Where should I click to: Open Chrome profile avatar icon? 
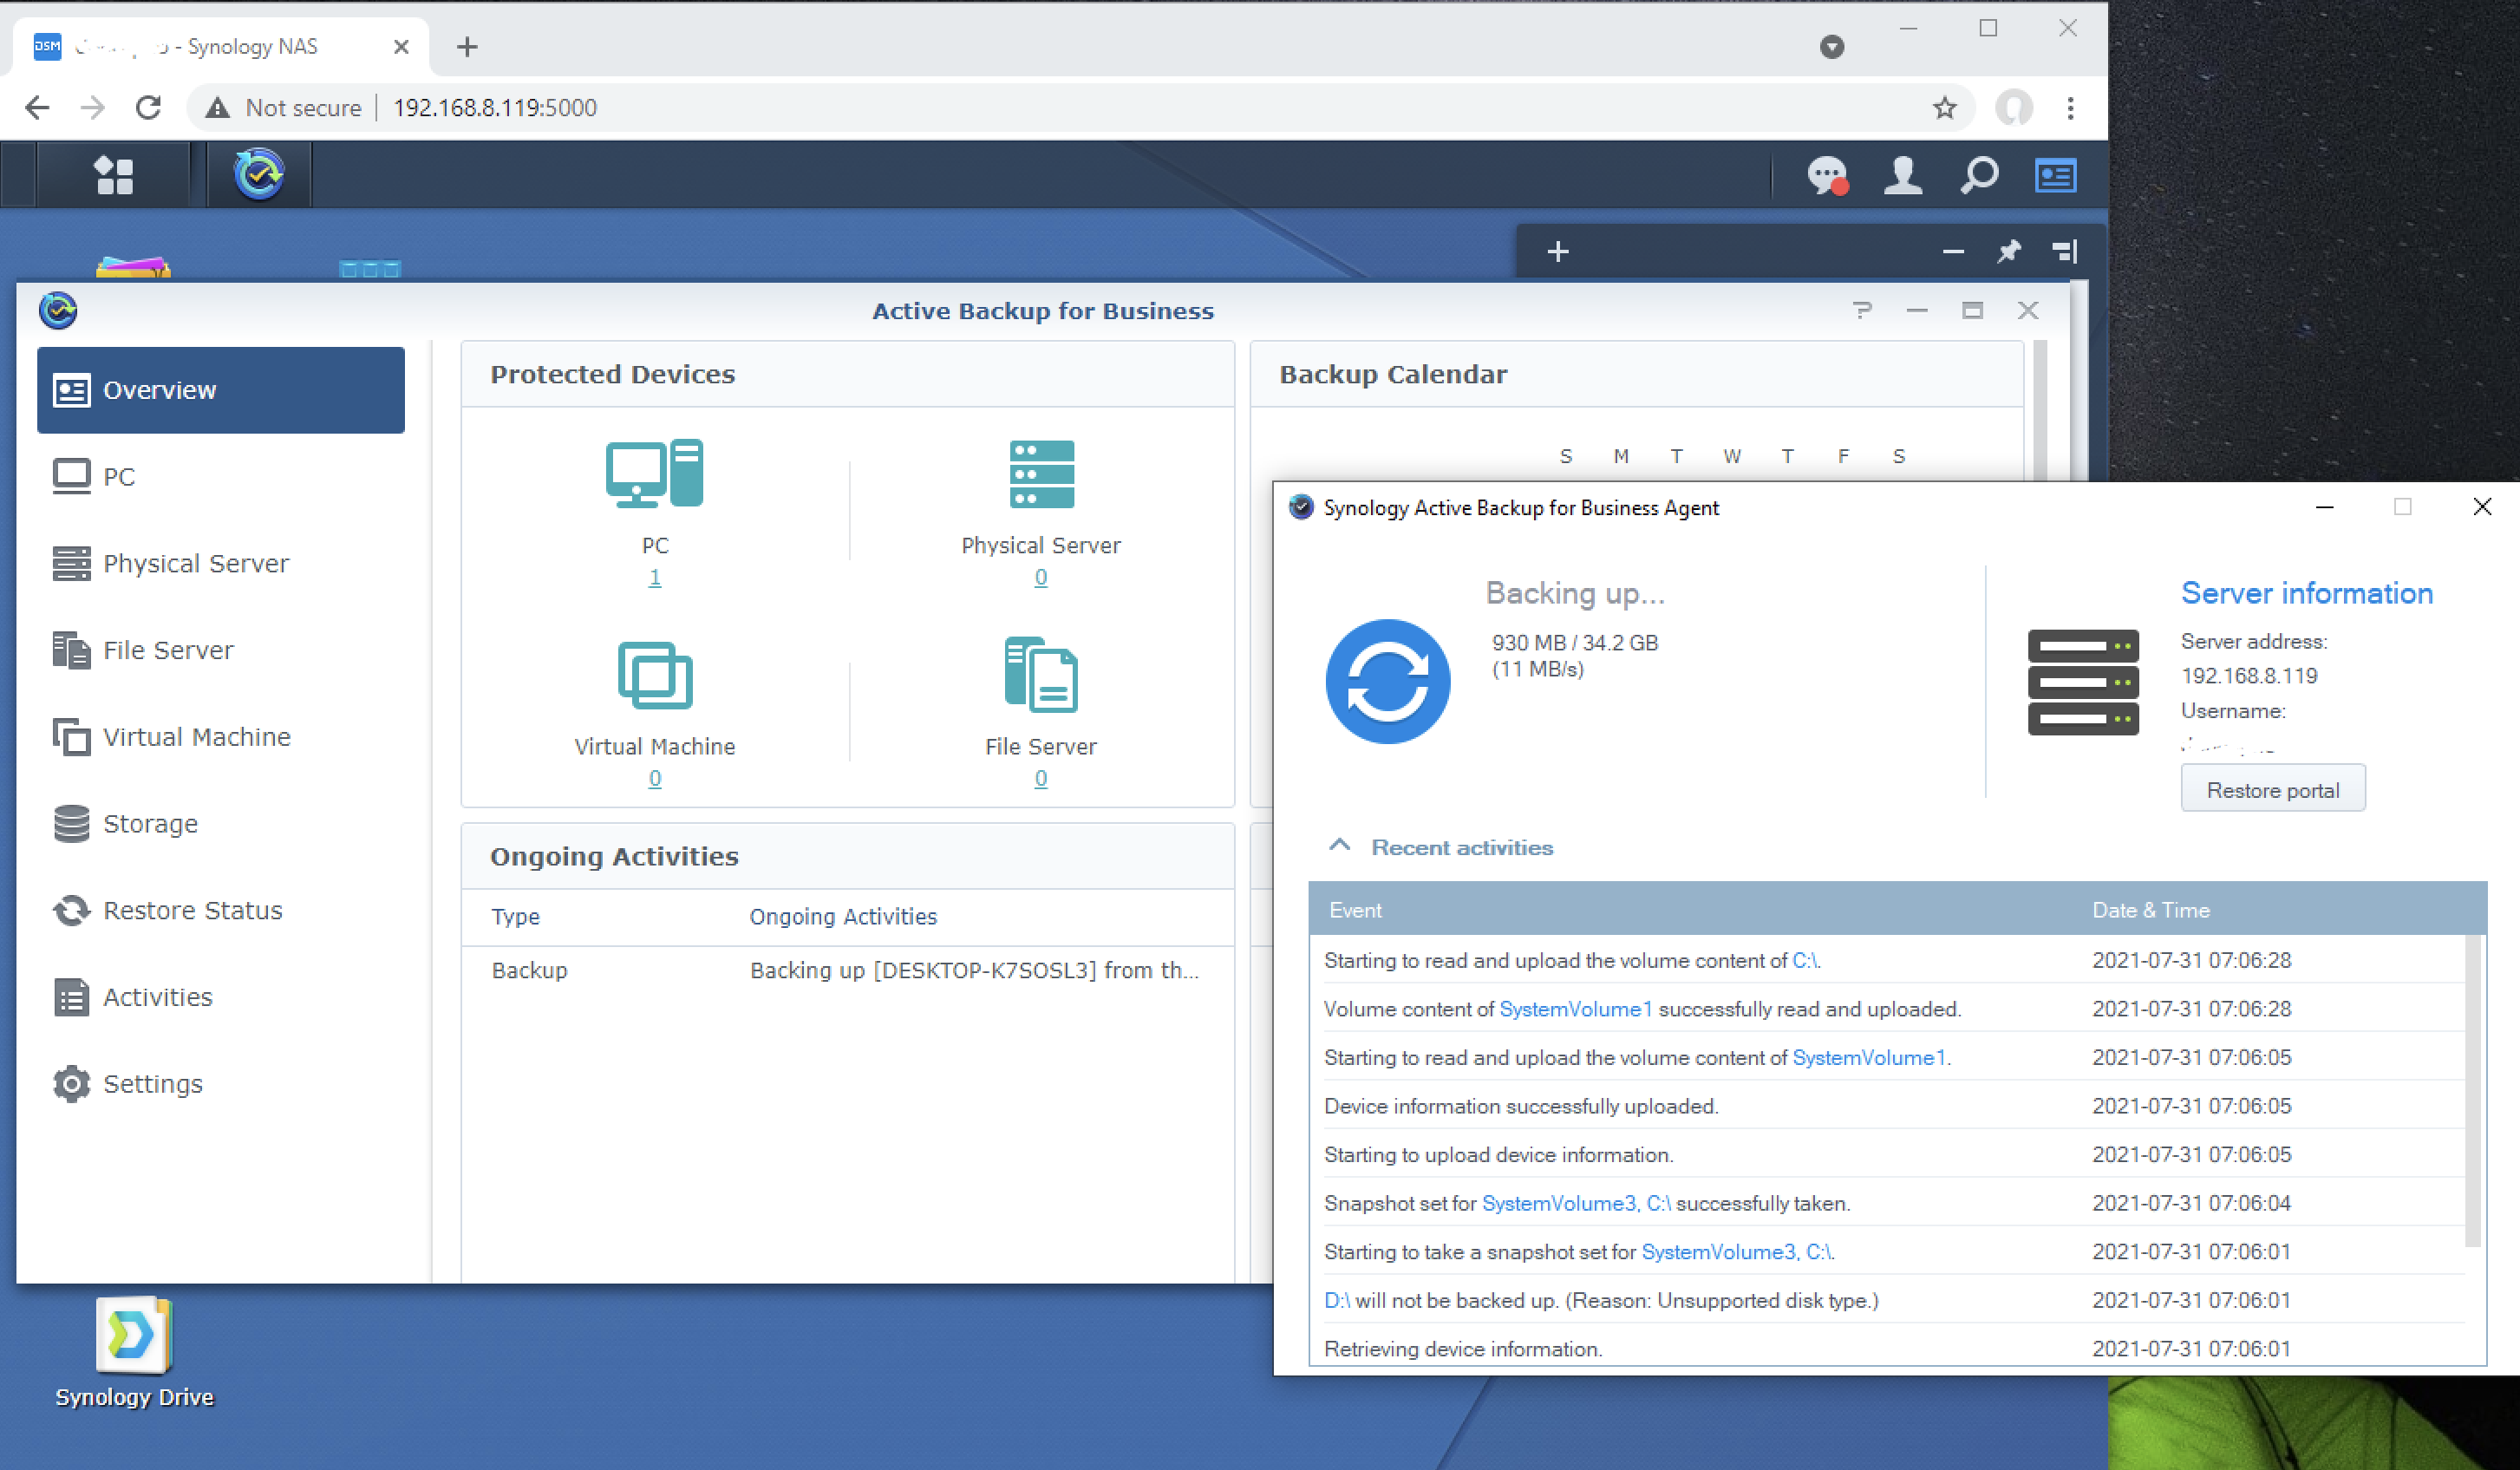(x=2014, y=108)
